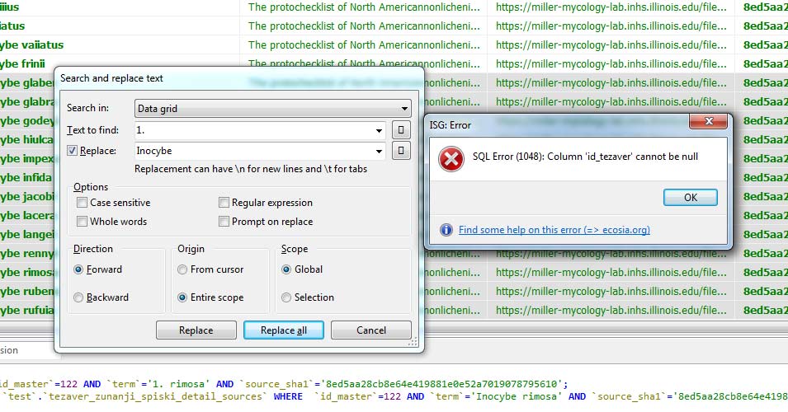Screen dimensions: 788x412
Task: Select Backward direction
Action: click(x=78, y=297)
